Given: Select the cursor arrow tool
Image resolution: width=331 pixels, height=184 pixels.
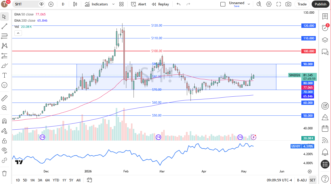Looking at the screenshot, I should tap(4, 17).
